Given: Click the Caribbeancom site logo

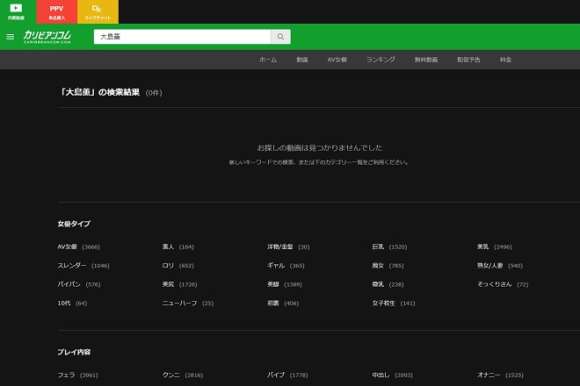Looking at the screenshot, I should pyautogui.click(x=47, y=37).
